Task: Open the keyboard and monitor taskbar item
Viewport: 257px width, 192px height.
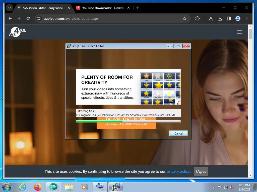Action: (x=100, y=187)
